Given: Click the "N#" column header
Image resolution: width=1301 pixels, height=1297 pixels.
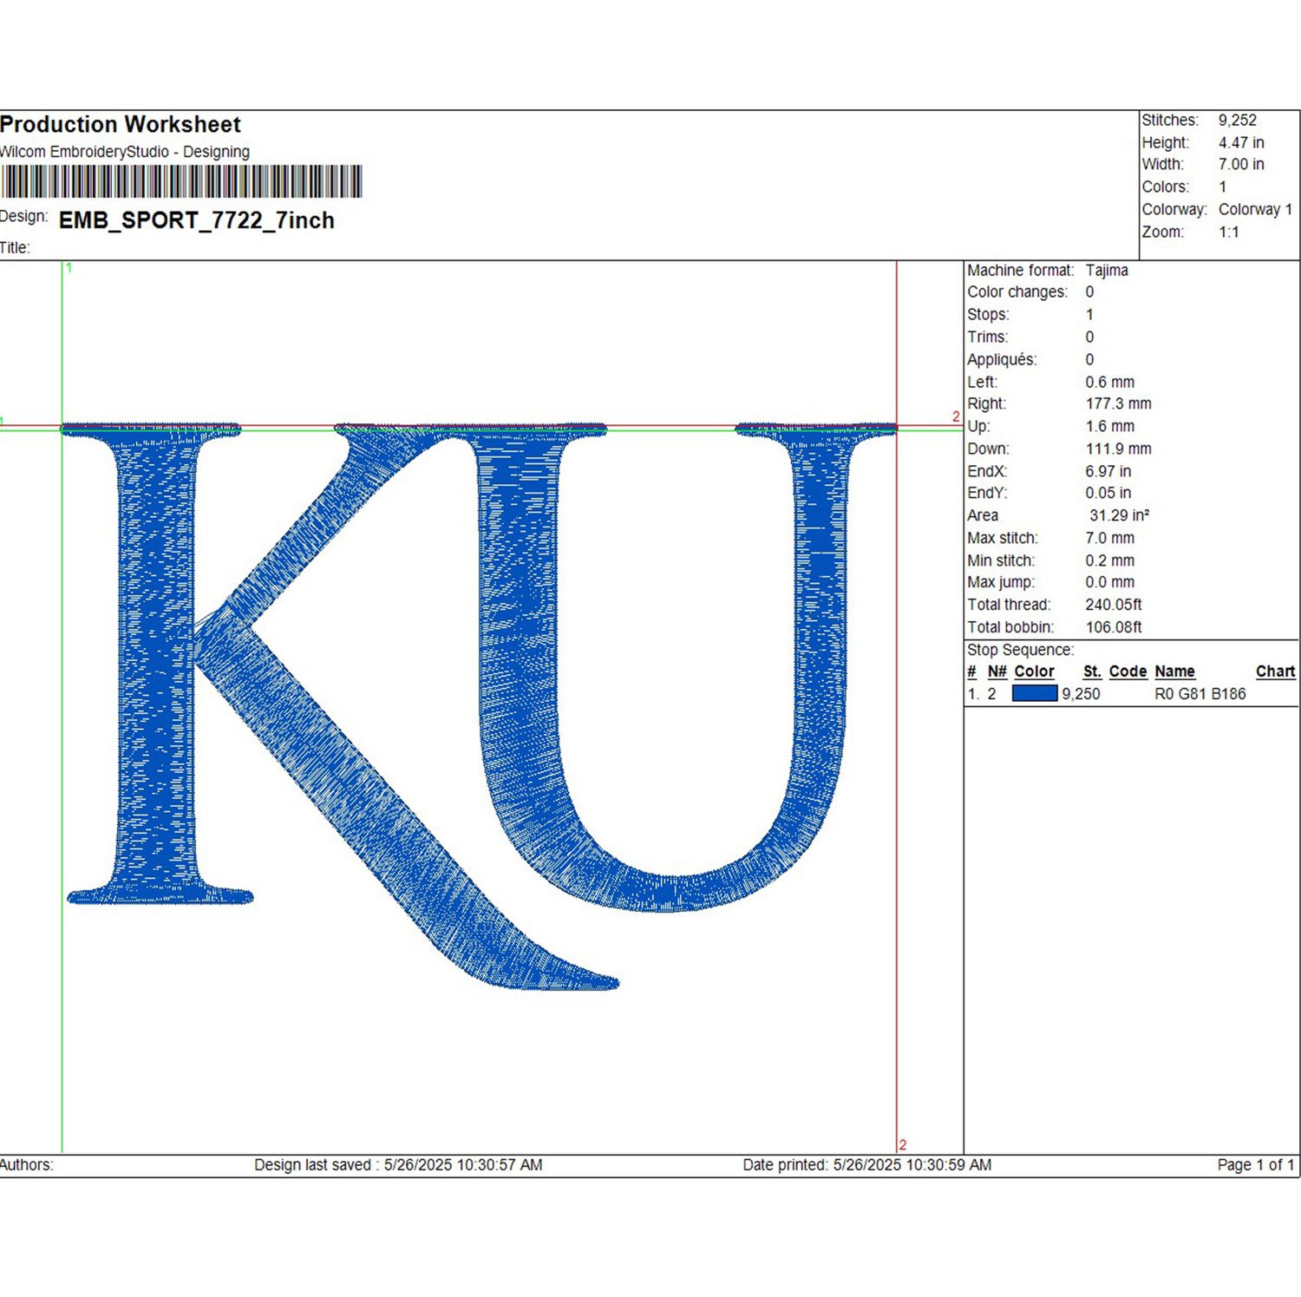Looking at the screenshot, I should click(997, 671).
